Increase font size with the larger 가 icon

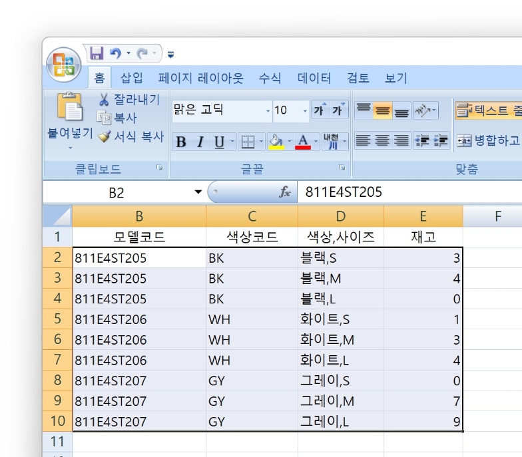pos(319,110)
